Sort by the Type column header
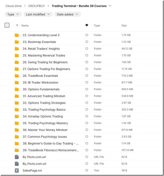 [x=97, y=25]
